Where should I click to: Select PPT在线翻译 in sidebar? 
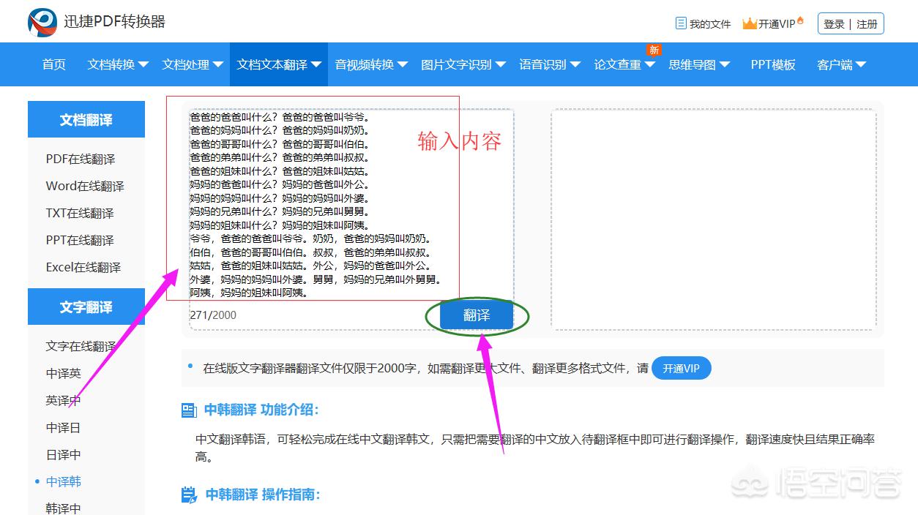coord(80,240)
